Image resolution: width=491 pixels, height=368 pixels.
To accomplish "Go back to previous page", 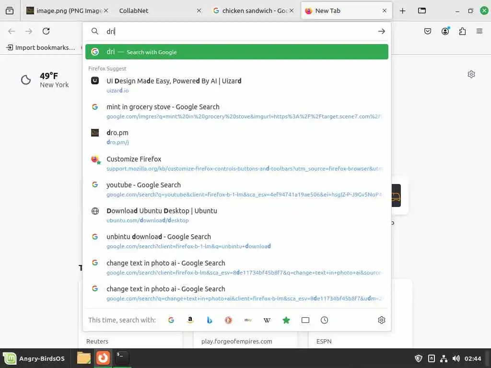I will (12, 31).
